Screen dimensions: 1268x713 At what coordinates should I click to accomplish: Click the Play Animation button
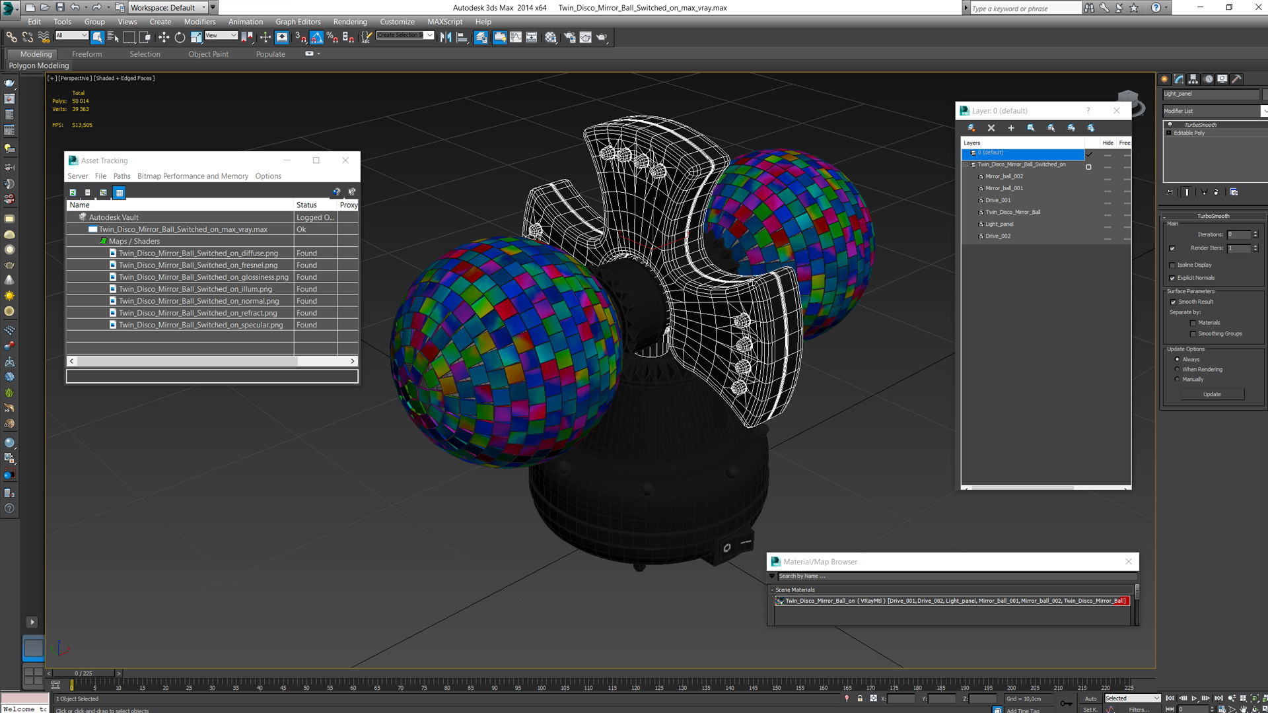click(x=1194, y=698)
